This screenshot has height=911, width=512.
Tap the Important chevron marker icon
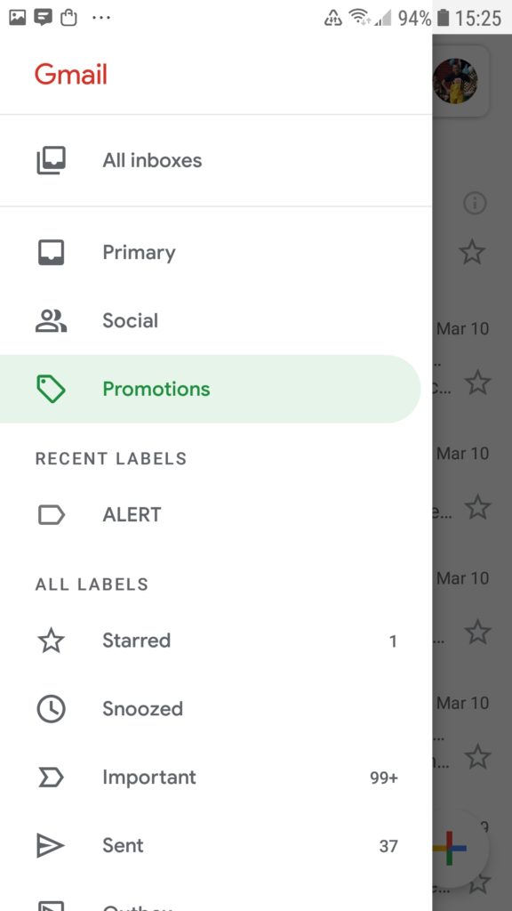tap(51, 778)
